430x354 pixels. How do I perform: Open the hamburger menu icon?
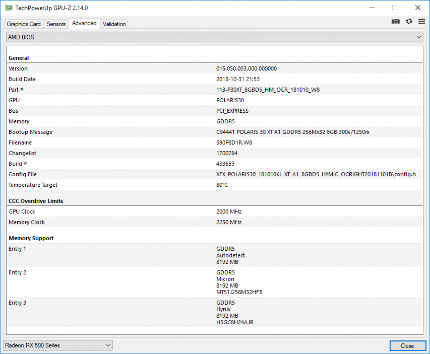click(421, 21)
